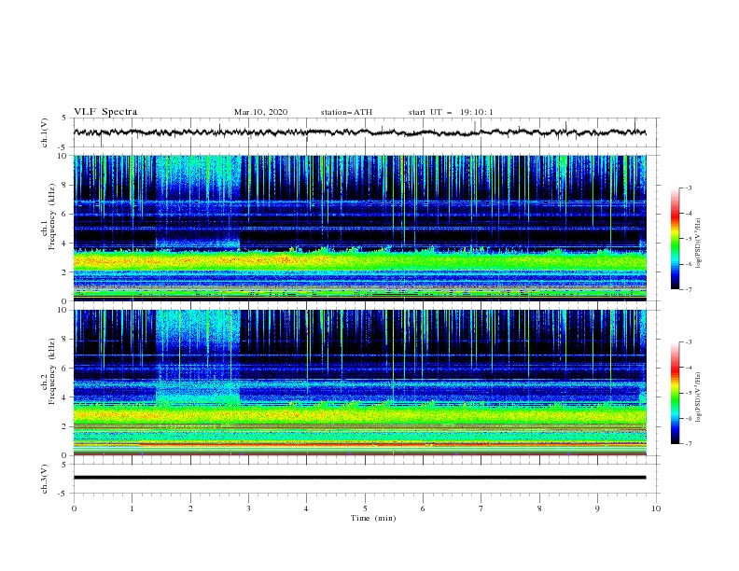Click time axis tick label "0"

[x=74, y=508]
